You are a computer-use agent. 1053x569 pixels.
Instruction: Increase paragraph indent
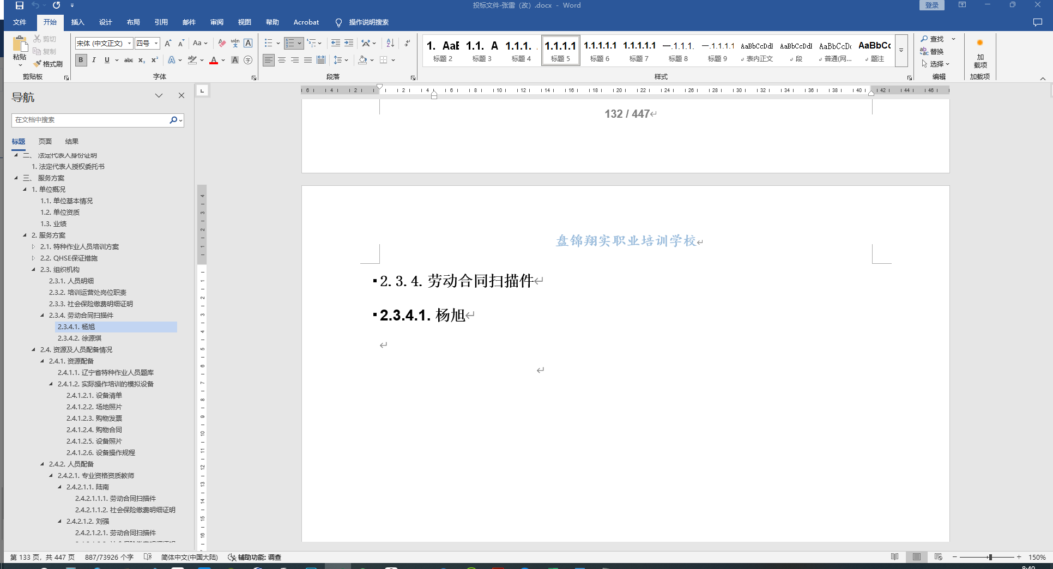(349, 43)
